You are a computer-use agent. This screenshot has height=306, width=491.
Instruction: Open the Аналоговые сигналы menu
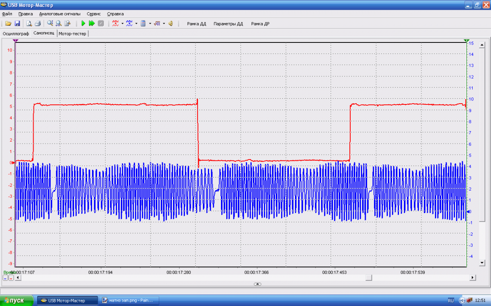(x=60, y=14)
